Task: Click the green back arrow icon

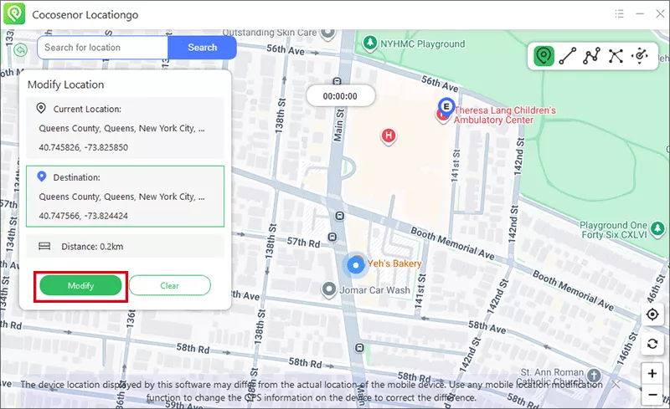Action: (21, 49)
